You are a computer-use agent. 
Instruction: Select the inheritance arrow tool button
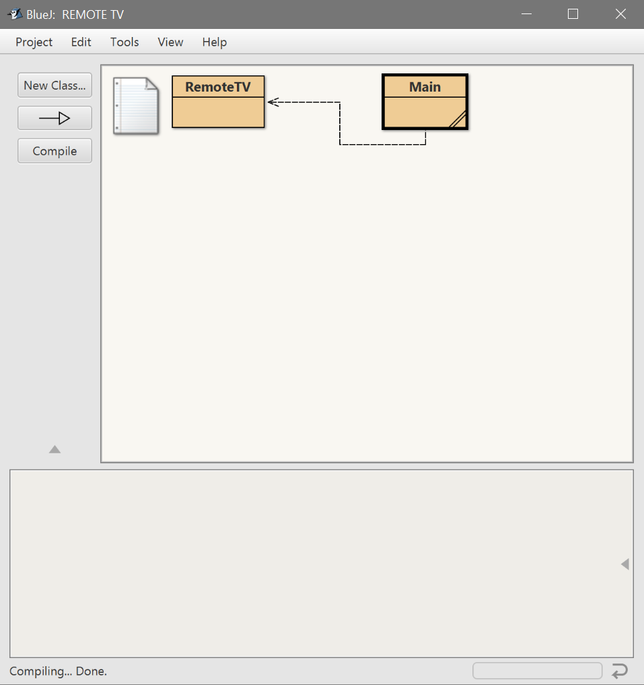(x=55, y=118)
